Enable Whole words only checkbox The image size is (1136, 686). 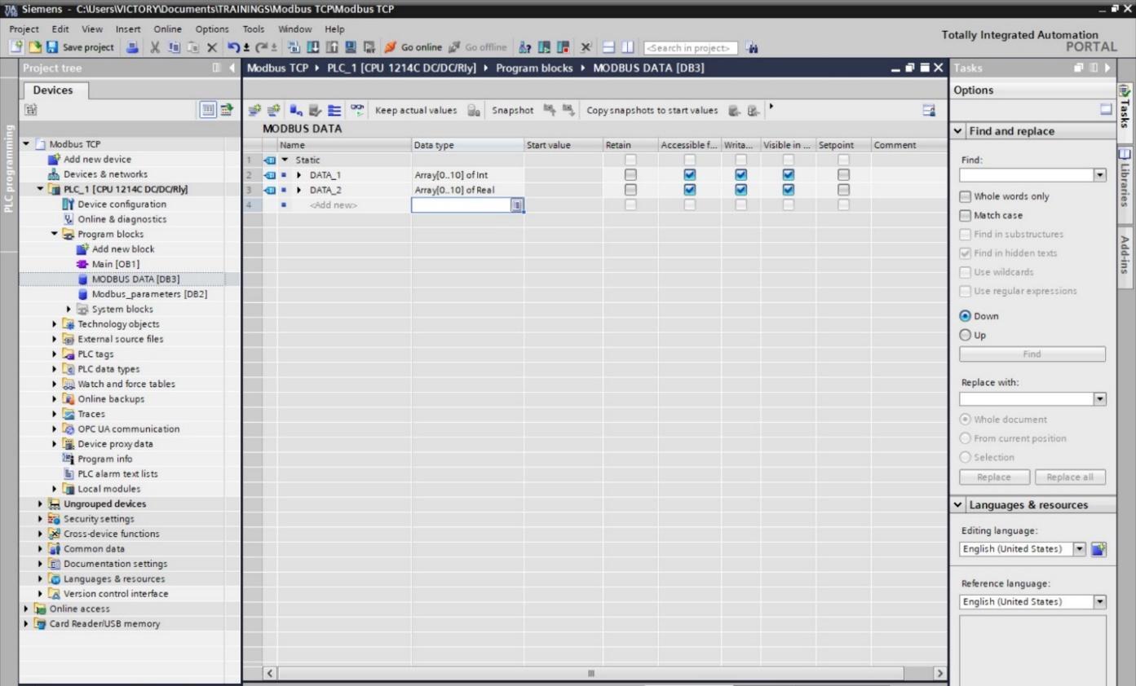click(966, 196)
